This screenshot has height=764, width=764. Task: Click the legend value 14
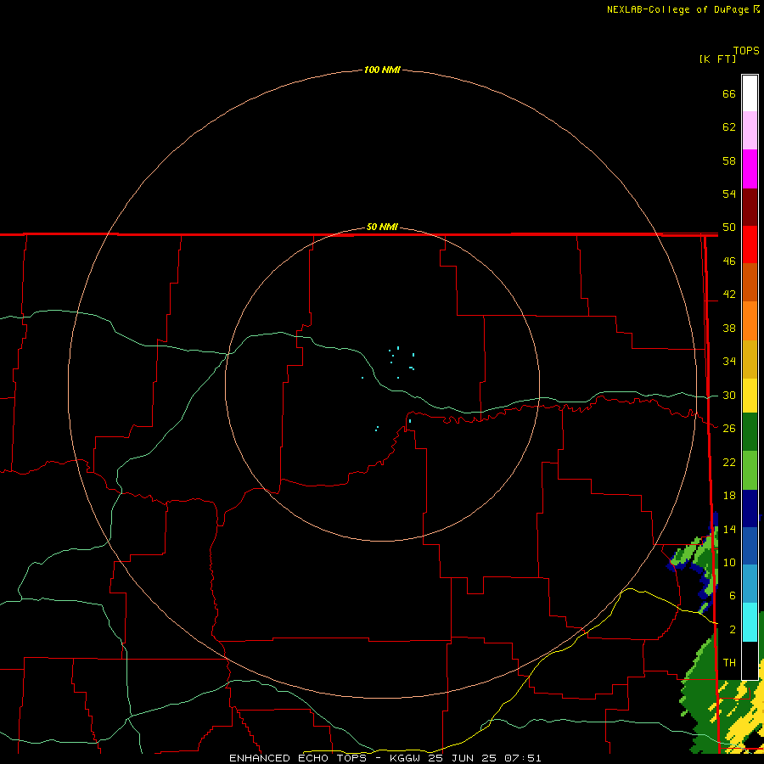[729, 529]
